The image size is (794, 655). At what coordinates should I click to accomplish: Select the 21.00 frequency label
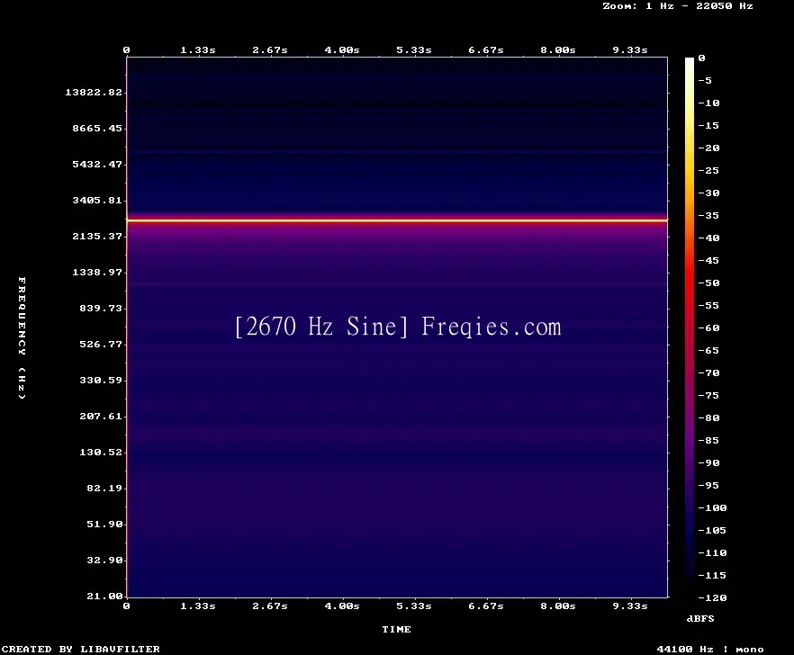[x=104, y=596]
